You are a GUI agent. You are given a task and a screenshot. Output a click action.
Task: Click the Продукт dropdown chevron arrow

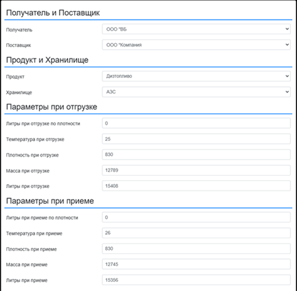[287, 76]
